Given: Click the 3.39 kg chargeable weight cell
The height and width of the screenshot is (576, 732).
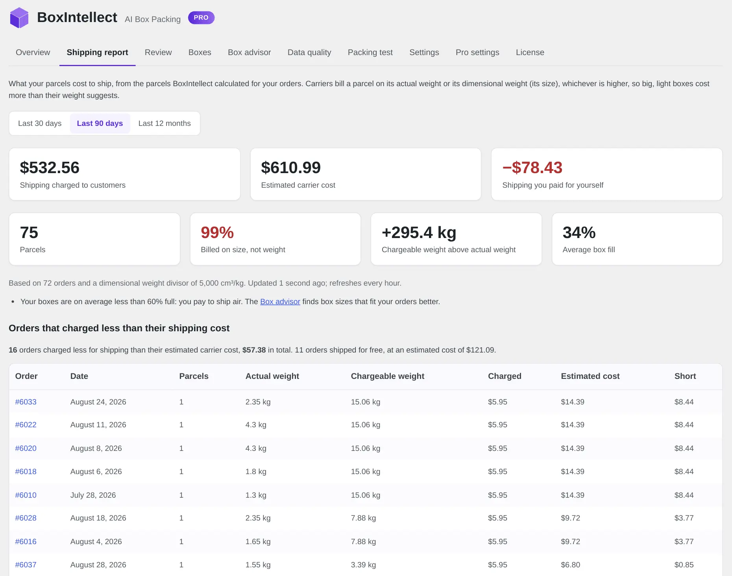Looking at the screenshot, I should [x=363, y=565].
